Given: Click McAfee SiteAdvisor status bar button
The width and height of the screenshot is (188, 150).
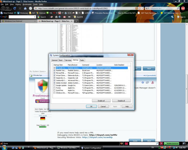Looking at the screenshot, I should coord(171,143).
